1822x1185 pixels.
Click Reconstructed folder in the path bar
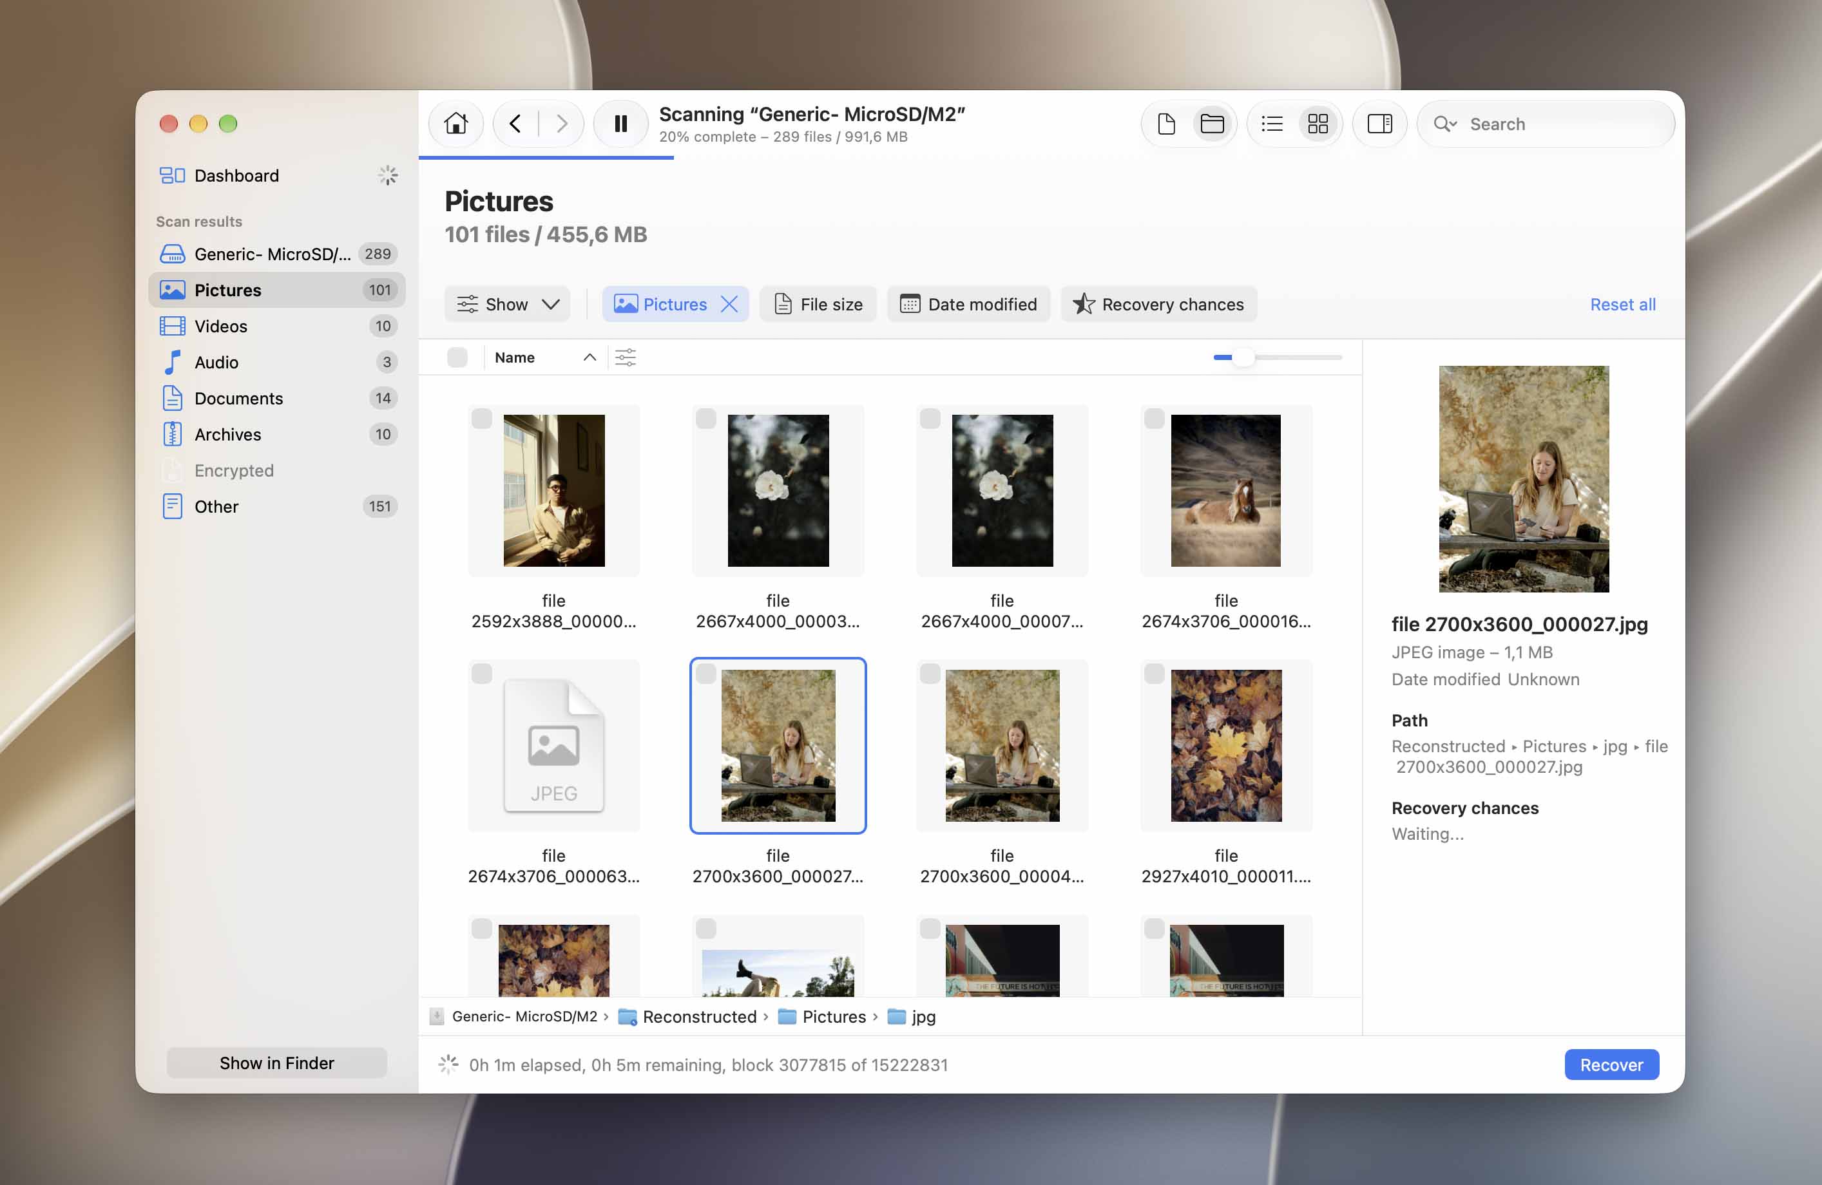point(687,1017)
